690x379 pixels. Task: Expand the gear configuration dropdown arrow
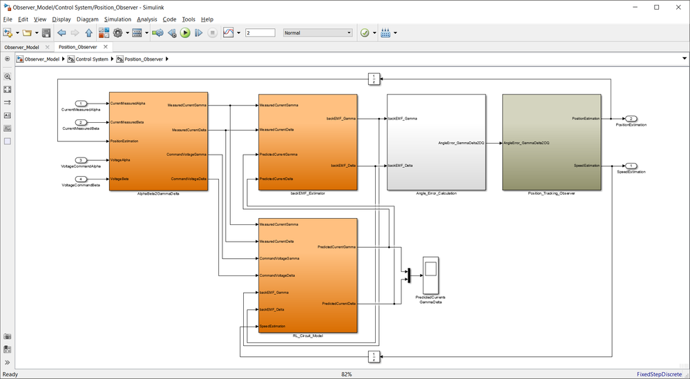(x=127, y=33)
